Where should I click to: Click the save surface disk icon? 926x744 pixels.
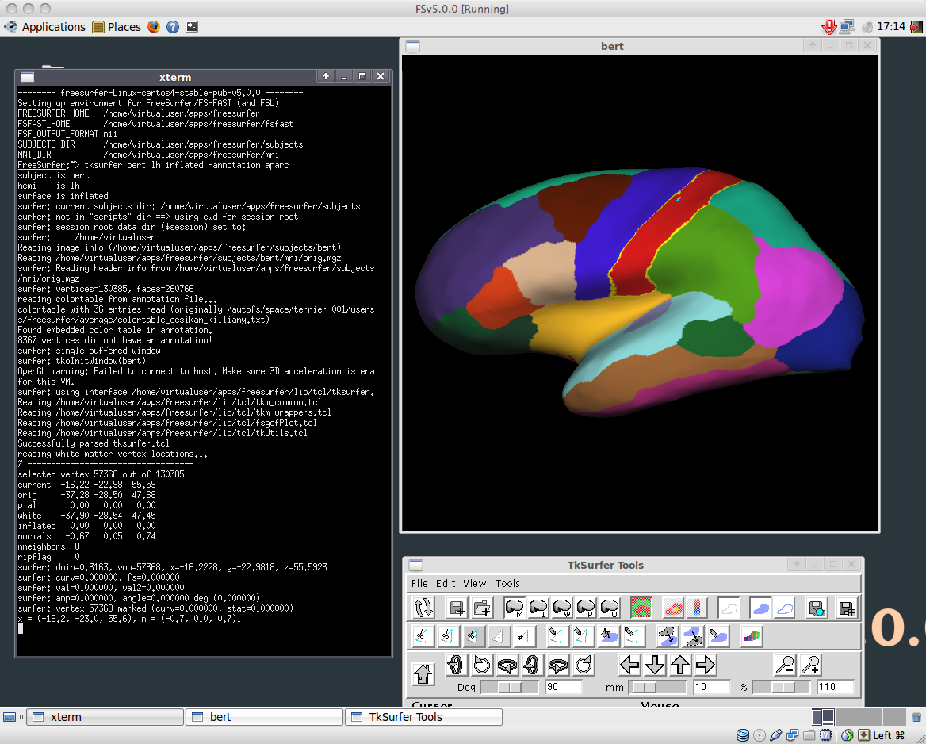[457, 608]
